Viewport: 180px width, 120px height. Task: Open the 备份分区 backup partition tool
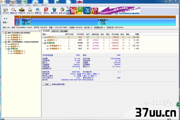pos(62,11)
